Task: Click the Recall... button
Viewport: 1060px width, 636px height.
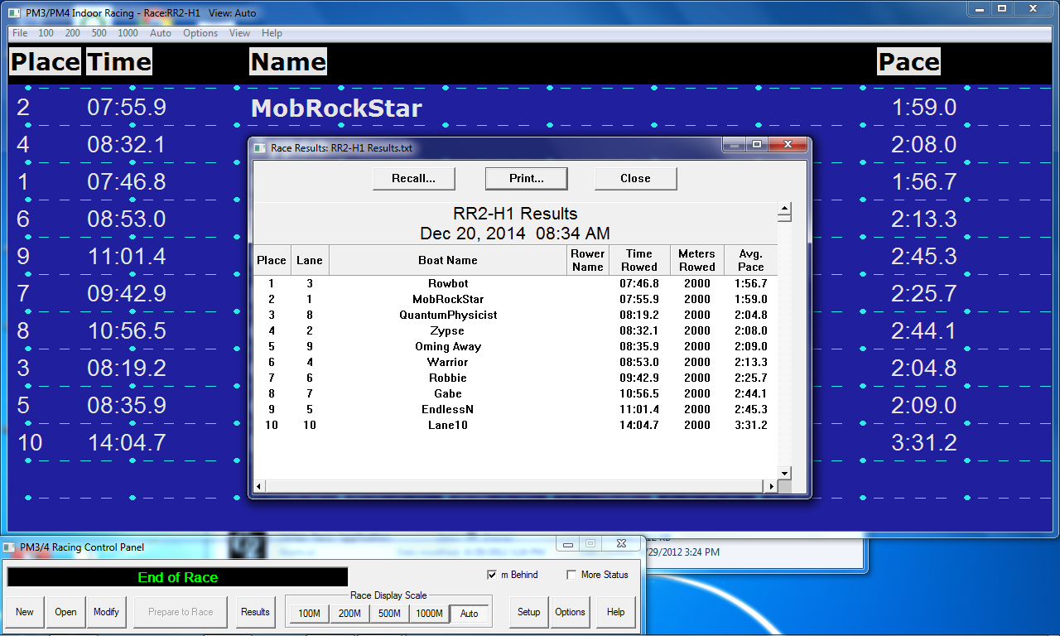Action: coord(413,178)
